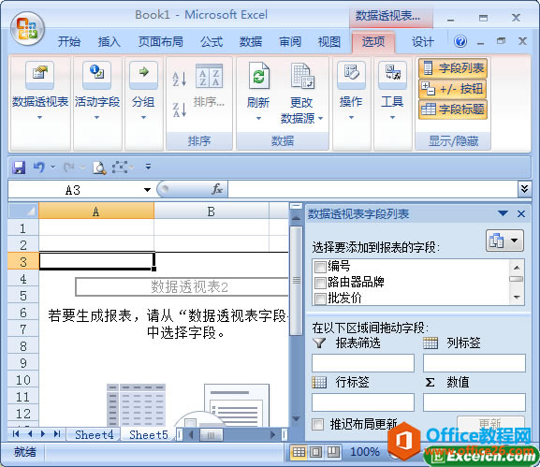Switch to the 设计 ribbon tab
This screenshot has width=540, height=467.
click(423, 42)
